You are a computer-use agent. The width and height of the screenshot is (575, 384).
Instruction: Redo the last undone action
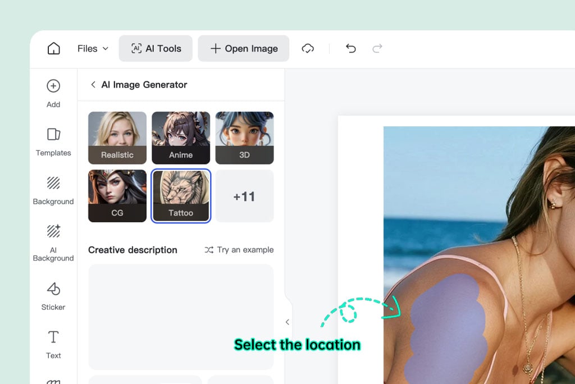point(377,48)
